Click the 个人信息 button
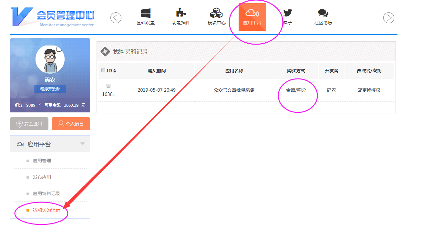The width and height of the screenshot is (422, 240). pyautogui.click(x=71, y=124)
